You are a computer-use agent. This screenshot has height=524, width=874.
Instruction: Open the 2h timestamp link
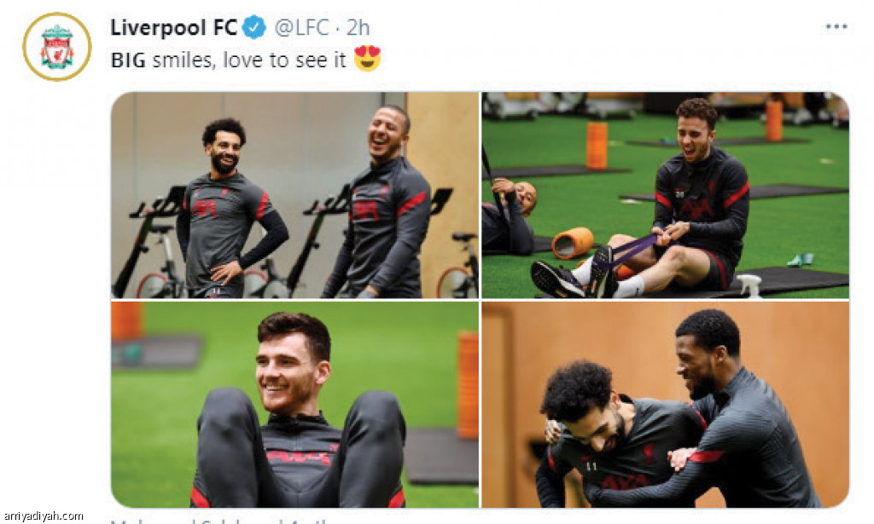click(x=358, y=27)
